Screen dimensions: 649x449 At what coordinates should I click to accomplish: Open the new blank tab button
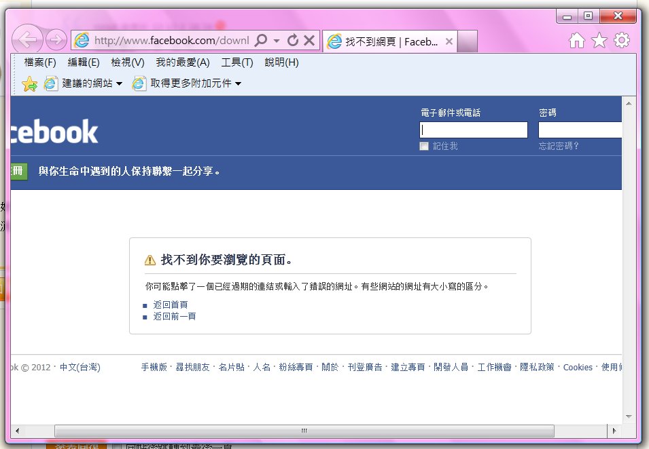468,41
